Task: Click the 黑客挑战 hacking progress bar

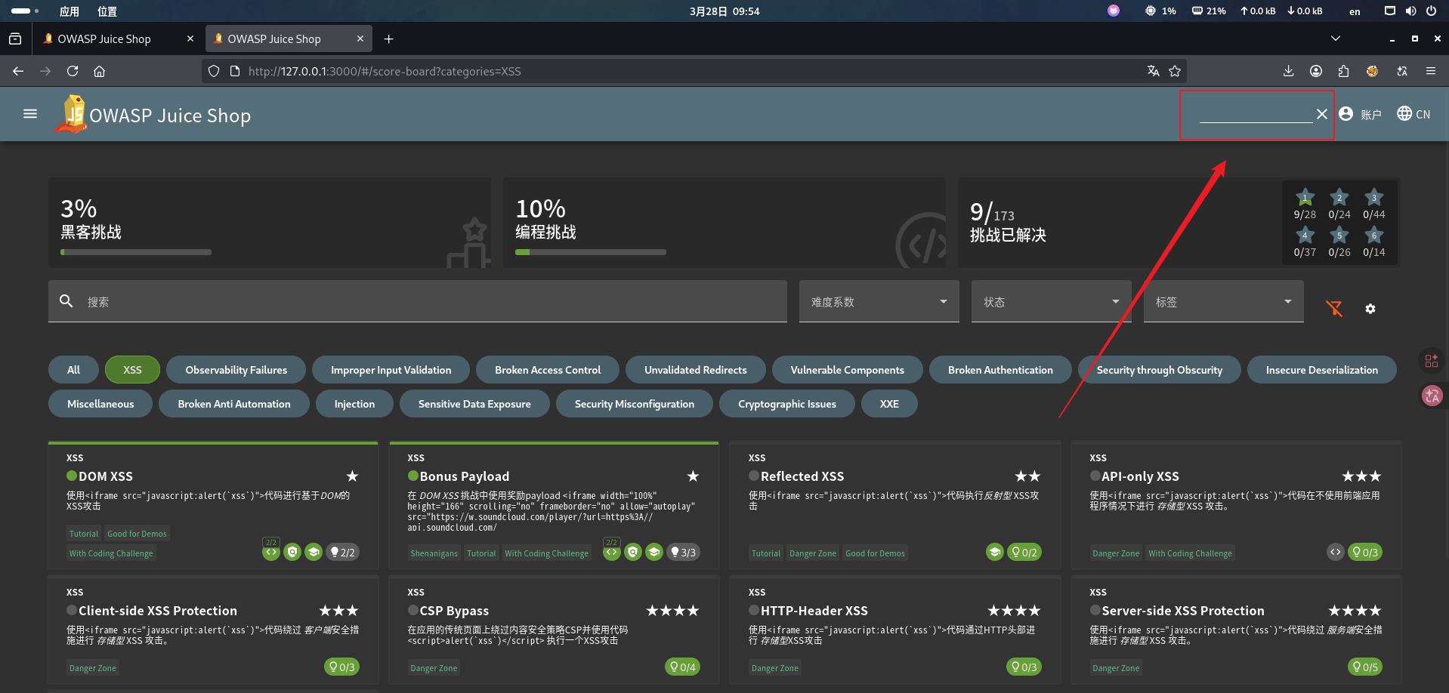Action: [136, 252]
